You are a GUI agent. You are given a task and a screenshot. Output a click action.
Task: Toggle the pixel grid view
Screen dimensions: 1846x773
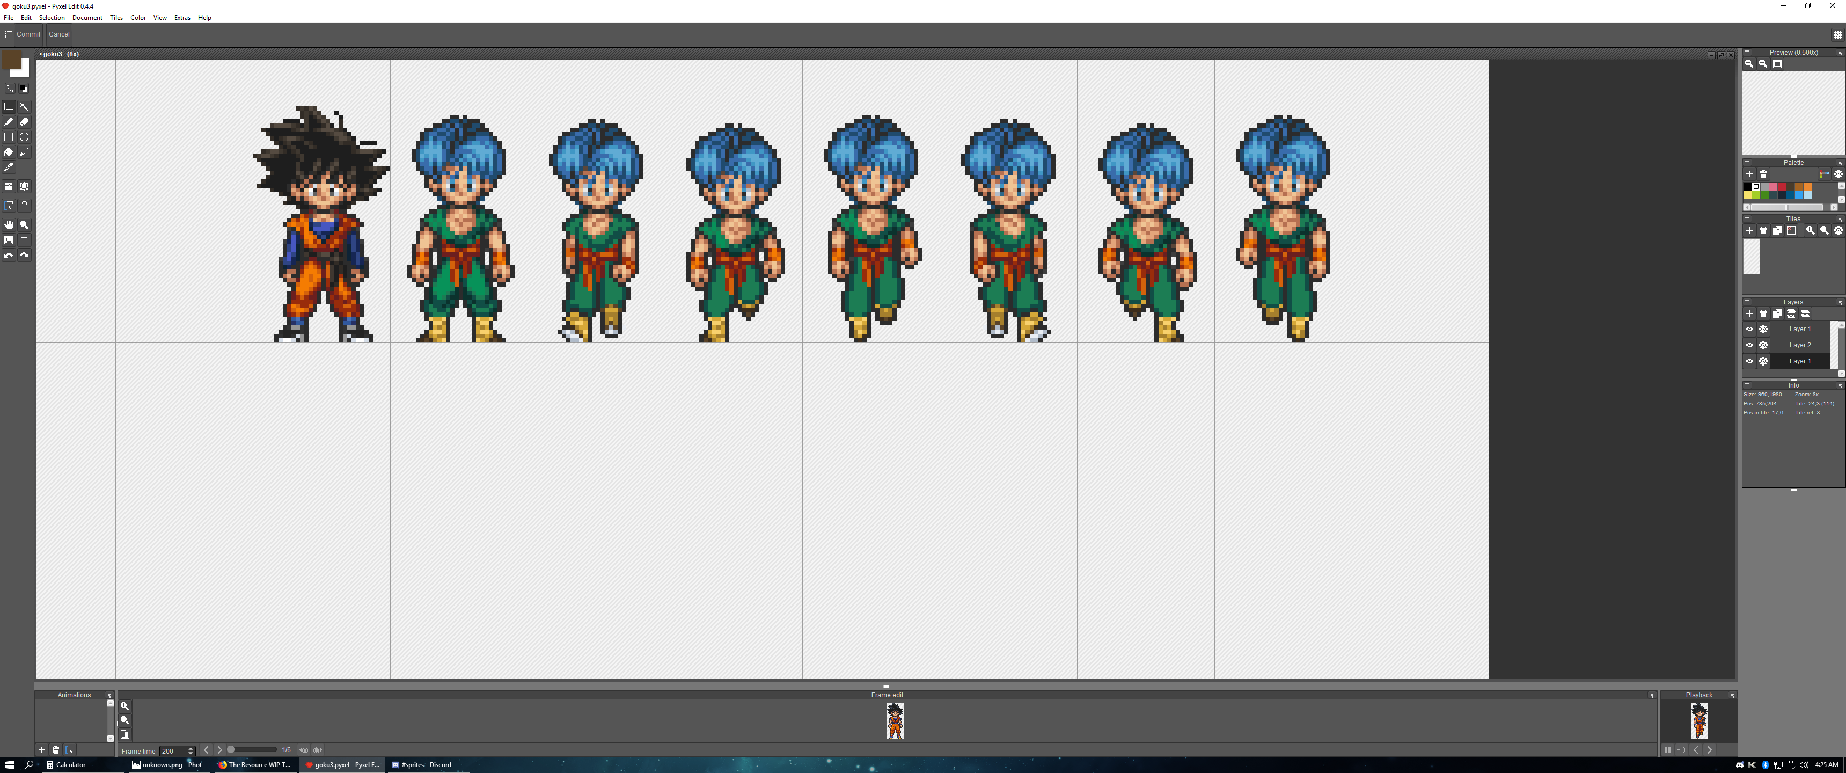click(9, 240)
